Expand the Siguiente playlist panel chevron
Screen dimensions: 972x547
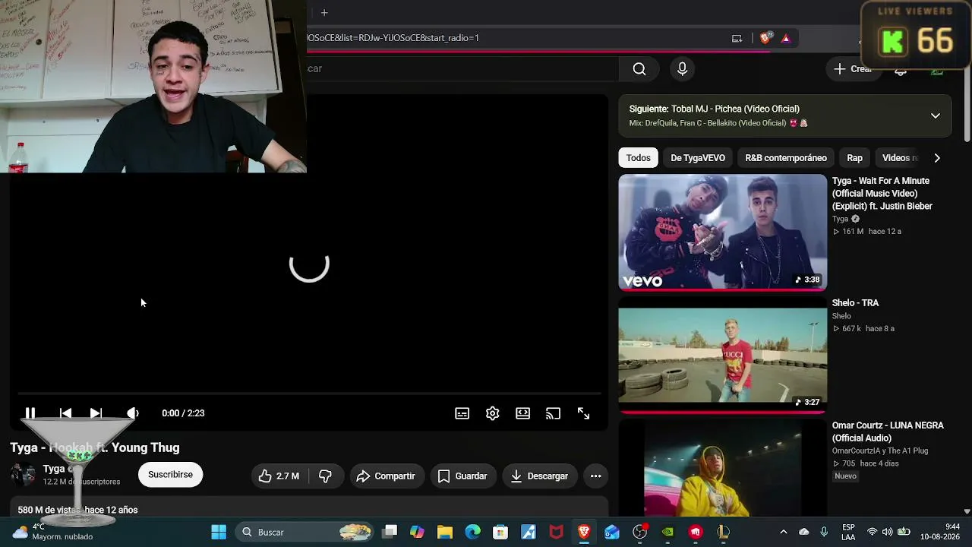(936, 115)
